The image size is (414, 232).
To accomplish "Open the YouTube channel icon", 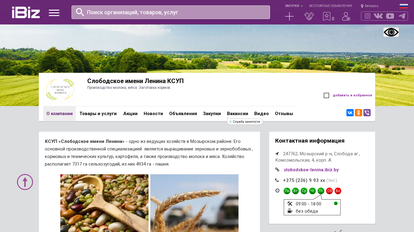I will [x=390, y=16].
